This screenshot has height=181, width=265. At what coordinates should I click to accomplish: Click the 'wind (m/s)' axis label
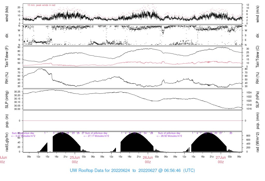[x=257, y=14]
